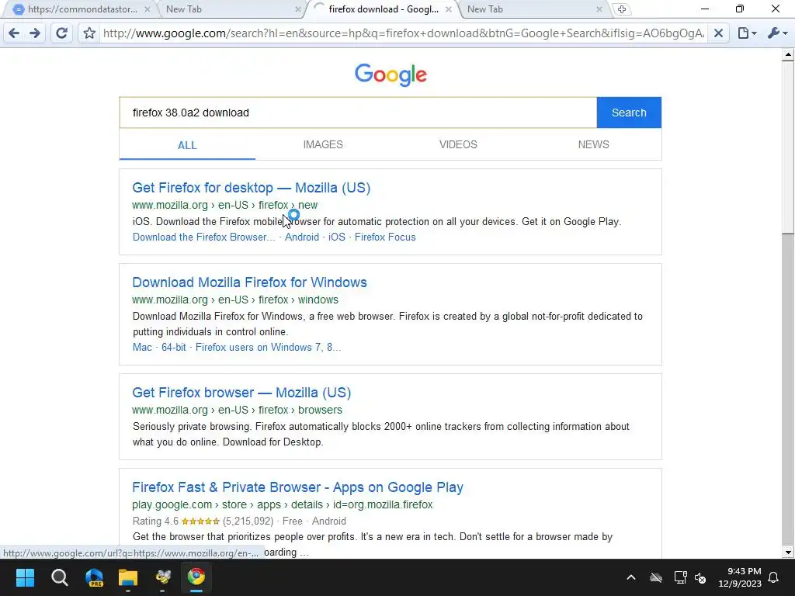Go back to the previous page
The image size is (795, 596).
click(14, 33)
